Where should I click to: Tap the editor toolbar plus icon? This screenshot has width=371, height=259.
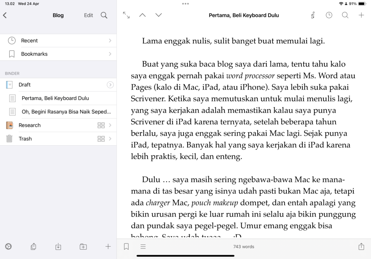361,15
